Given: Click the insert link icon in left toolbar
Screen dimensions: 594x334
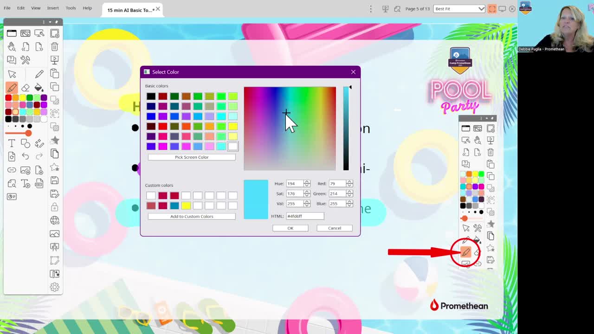Looking at the screenshot, I should 12,170.
